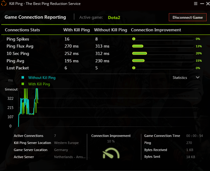Click the Netherlands - Ams... active server
The image size is (210, 171).
click(70, 157)
